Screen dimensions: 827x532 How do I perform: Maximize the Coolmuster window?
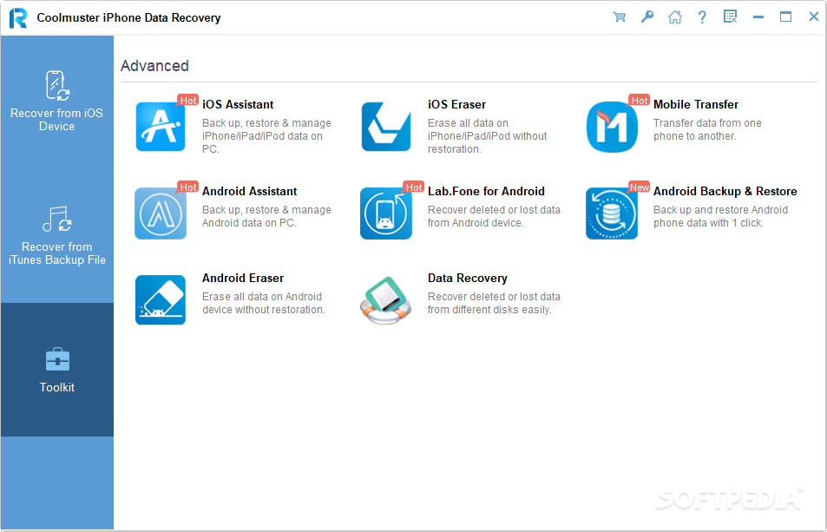785,16
